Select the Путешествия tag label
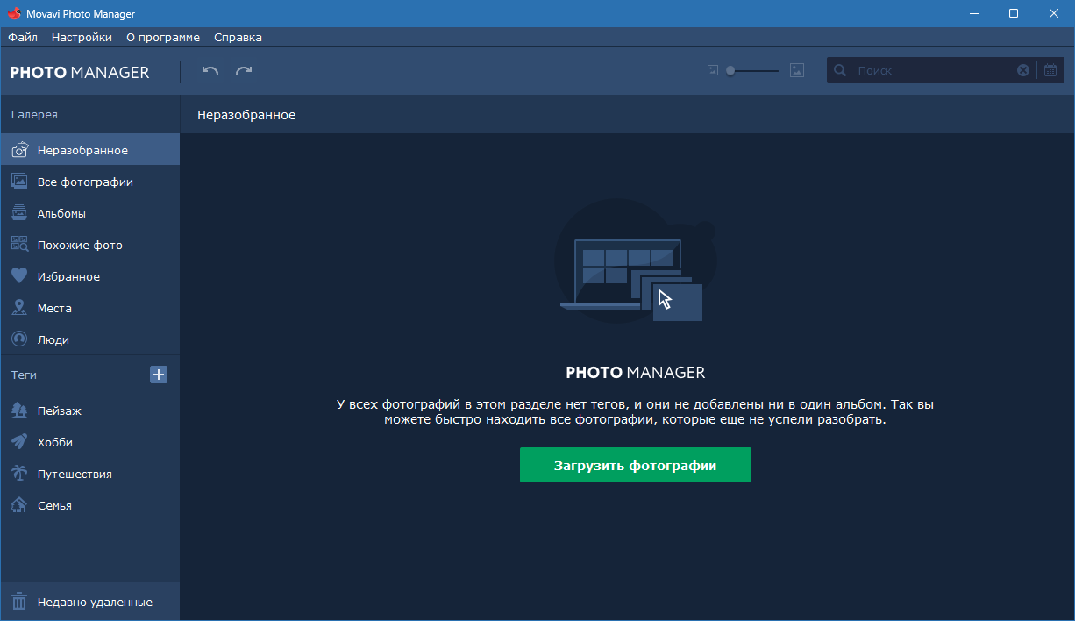This screenshot has width=1075, height=621. [x=75, y=474]
